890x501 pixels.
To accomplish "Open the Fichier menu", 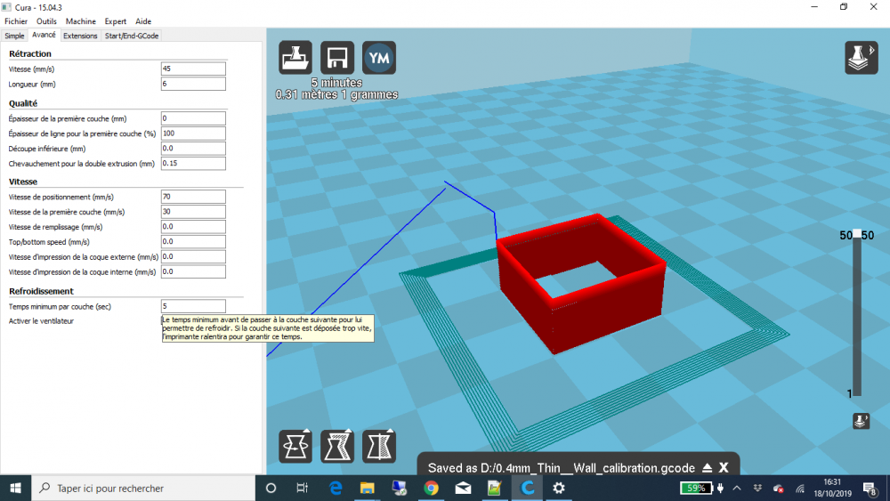I will point(16,21).
